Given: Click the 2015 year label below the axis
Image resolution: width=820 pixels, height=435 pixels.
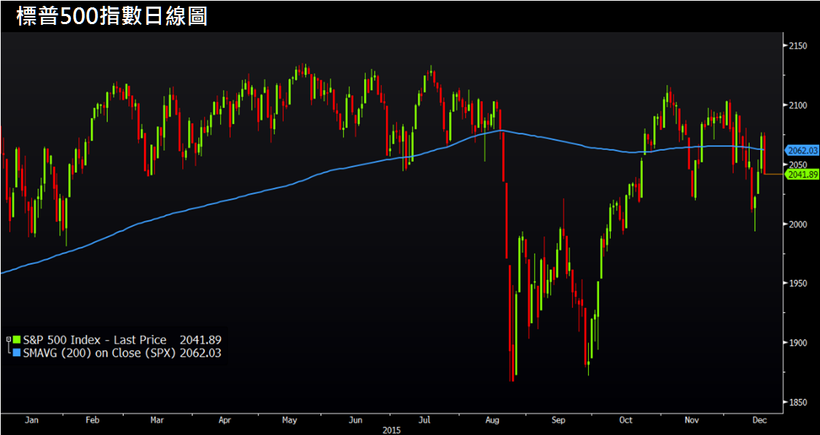Looking at the screenshot, I should click(x=392, y=430).
